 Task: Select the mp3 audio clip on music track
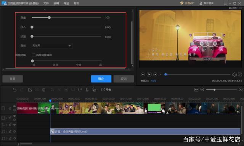145,132
